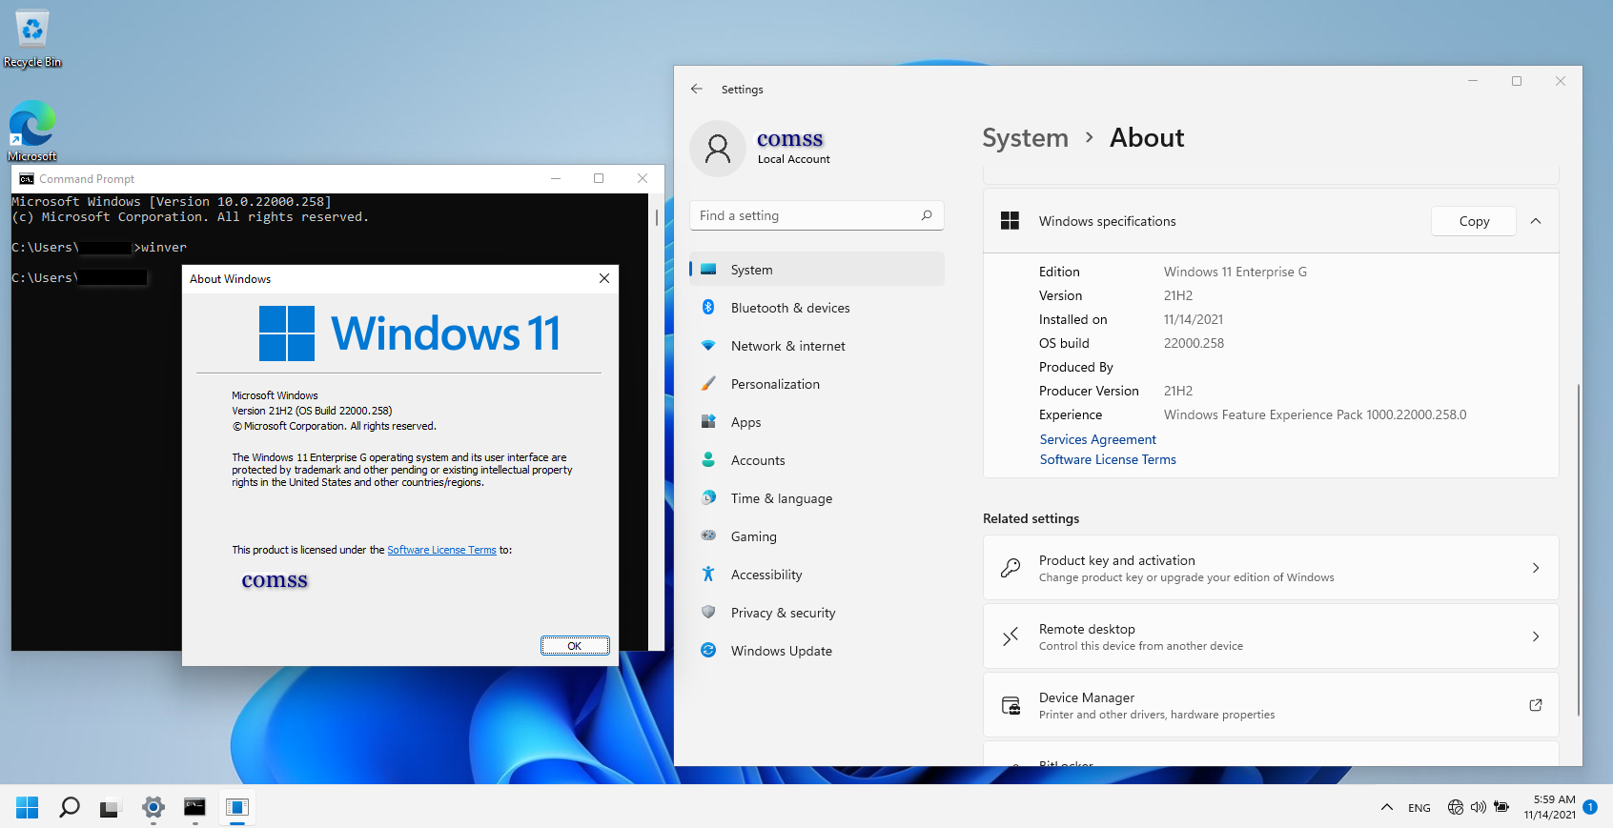
Task: Open Windows Update category
Action: (x=816, y=651)
